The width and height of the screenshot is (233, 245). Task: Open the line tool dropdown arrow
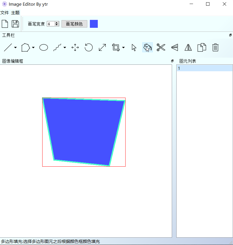[15, 47]
